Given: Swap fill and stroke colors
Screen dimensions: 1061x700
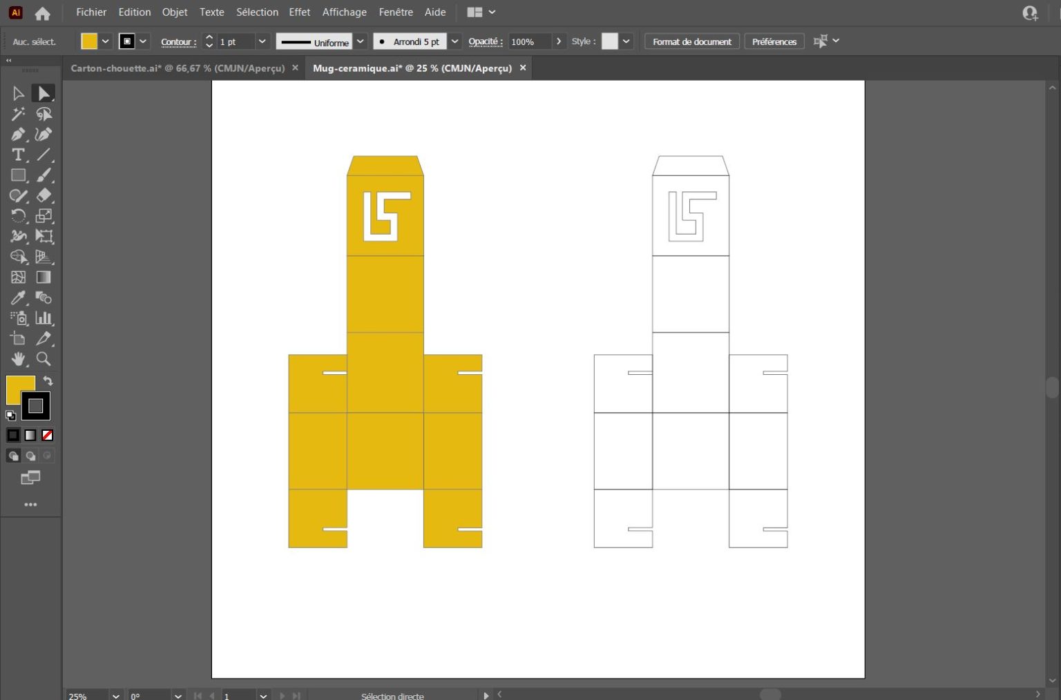Looking at the screenshot, I should (48, 381).
